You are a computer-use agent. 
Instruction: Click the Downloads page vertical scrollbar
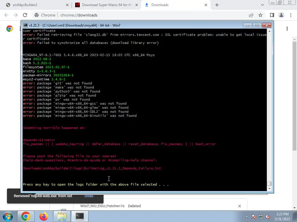(x=294, y=95)
